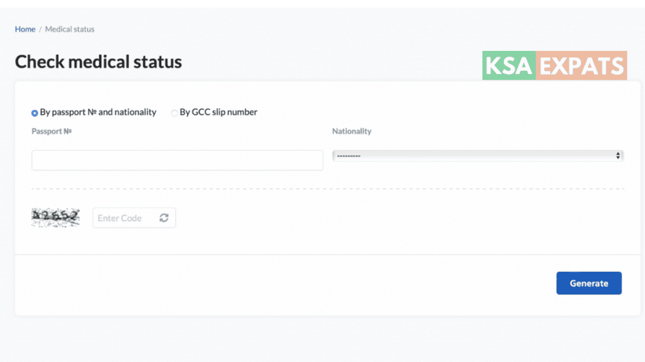Open the Nationality dropdown list

point(477,156)
